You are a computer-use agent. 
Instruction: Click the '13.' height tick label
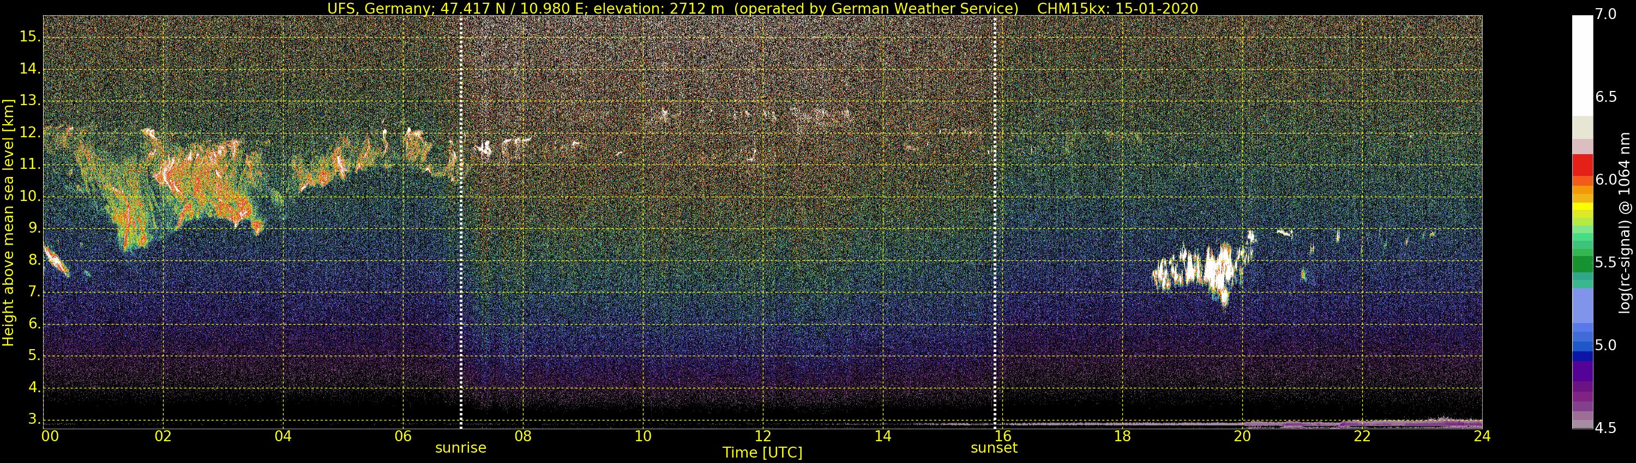tap(29, 101)
